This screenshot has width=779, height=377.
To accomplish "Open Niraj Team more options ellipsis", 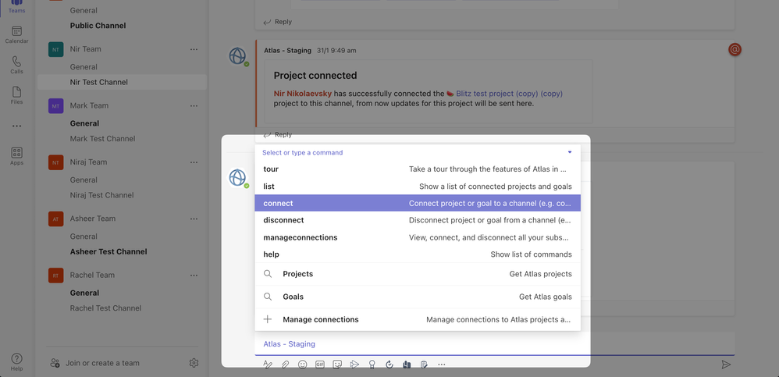I will coord(194,162).
